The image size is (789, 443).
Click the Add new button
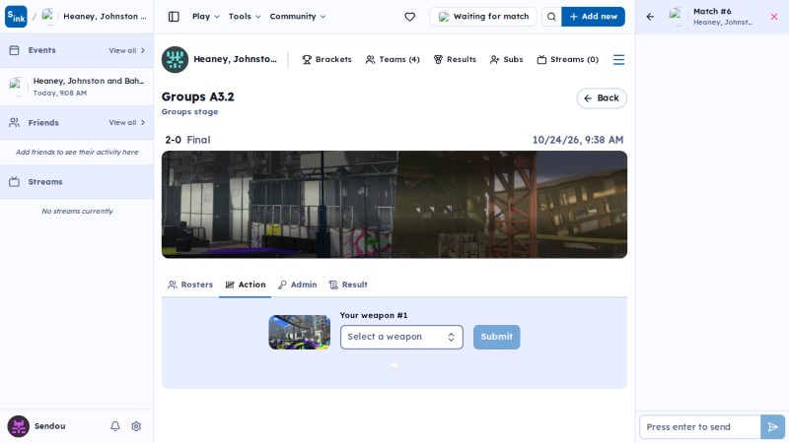click(x=593, y=17)
